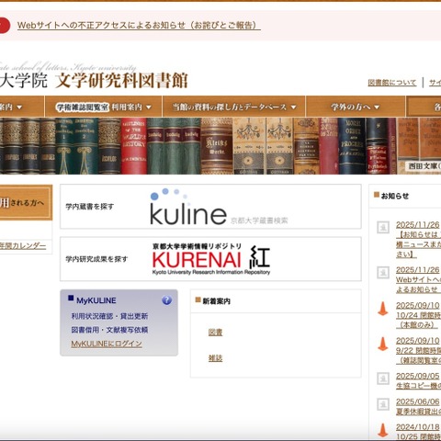Open the 2025/09/05 生協コピー機 news item
441x441 pixels.
pos(418,380)
